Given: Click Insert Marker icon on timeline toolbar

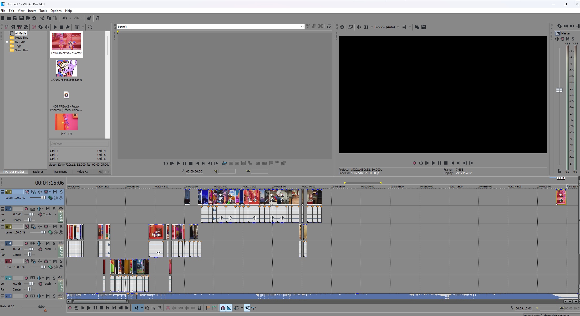Looking at the screenshot, I should 208,308.
